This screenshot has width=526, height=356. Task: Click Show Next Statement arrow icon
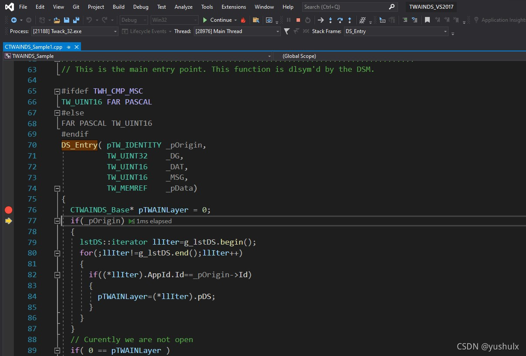tap(321, 20)
